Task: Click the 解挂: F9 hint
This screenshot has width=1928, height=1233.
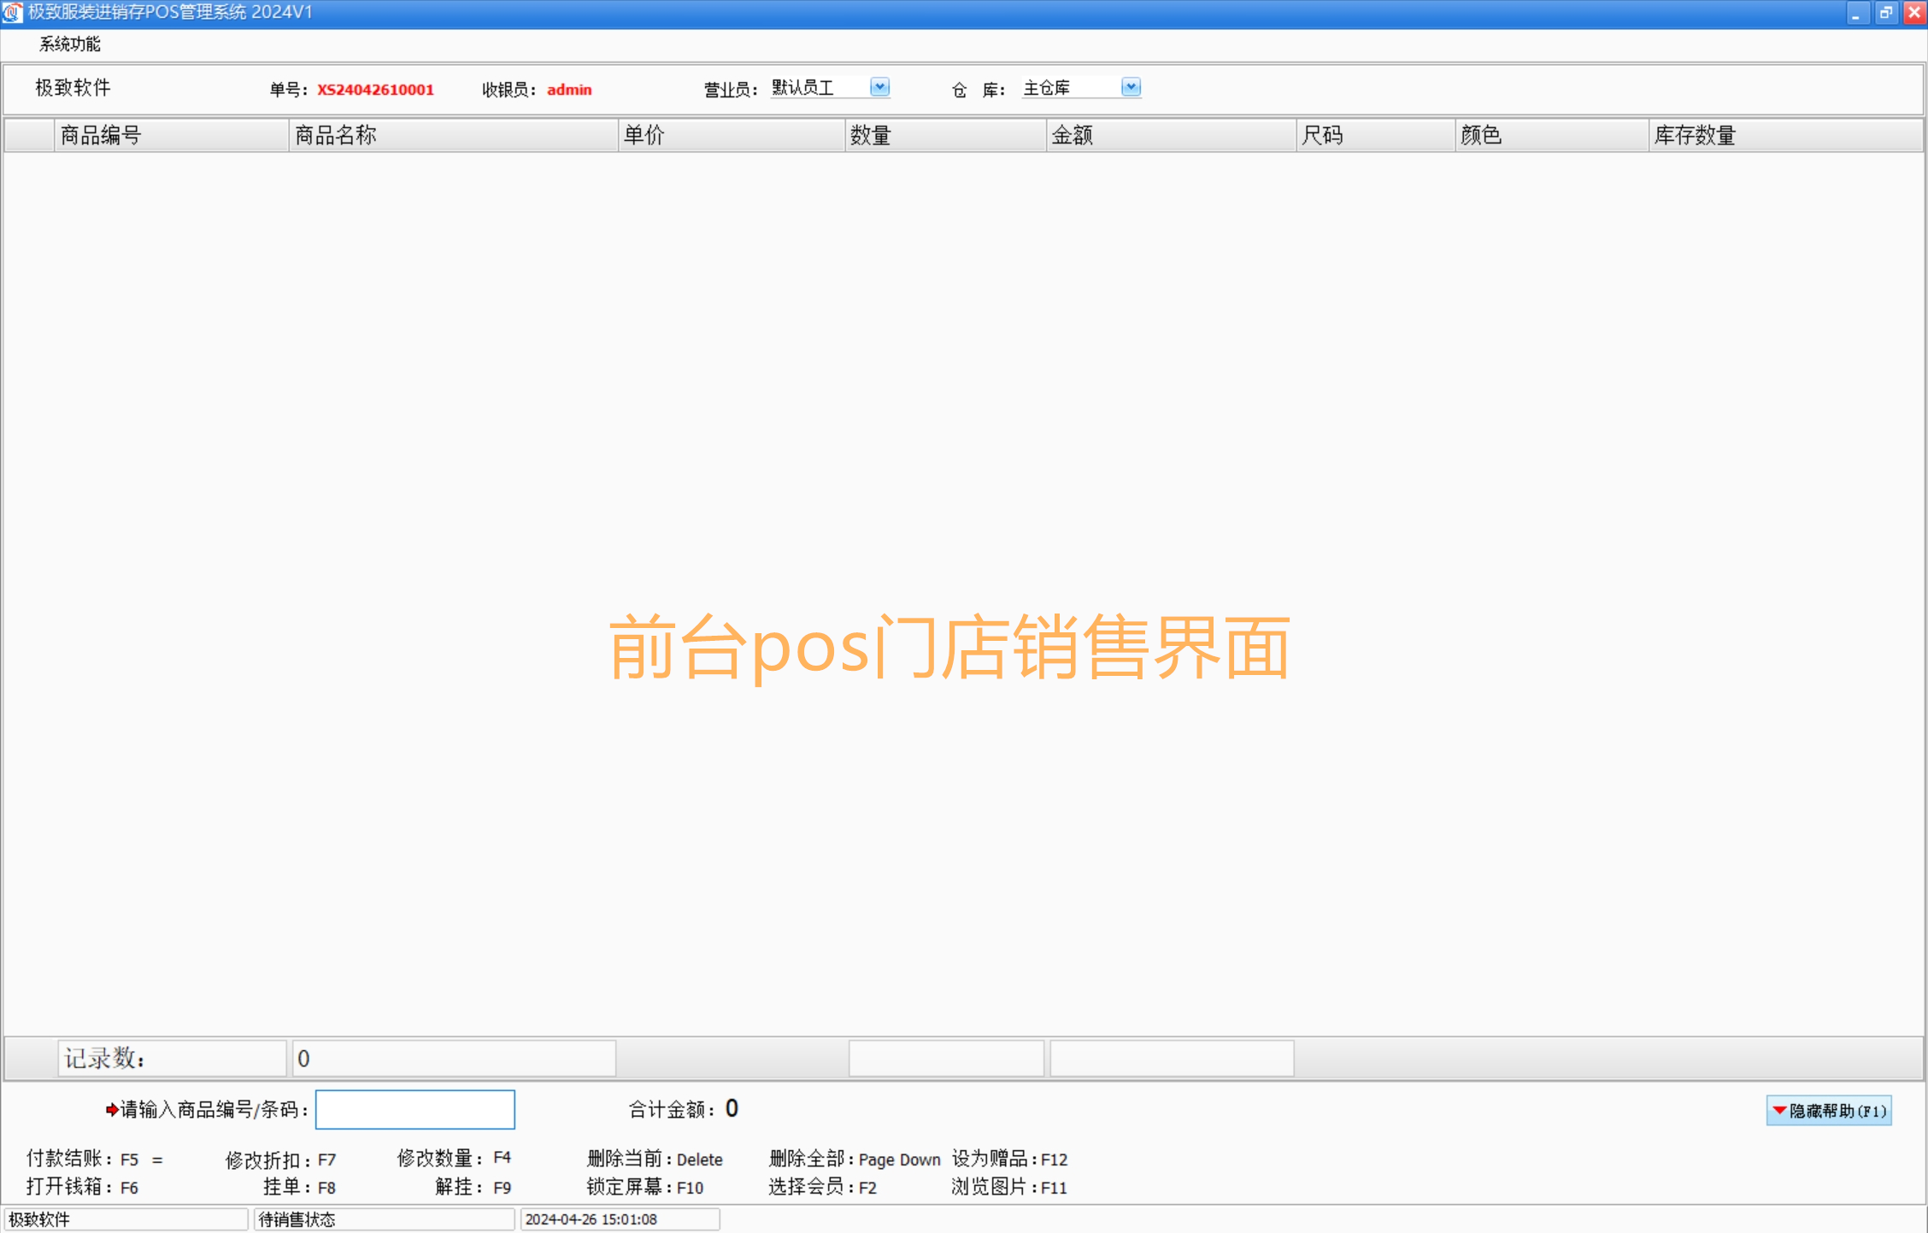Action: click(x=473, y=1187)
